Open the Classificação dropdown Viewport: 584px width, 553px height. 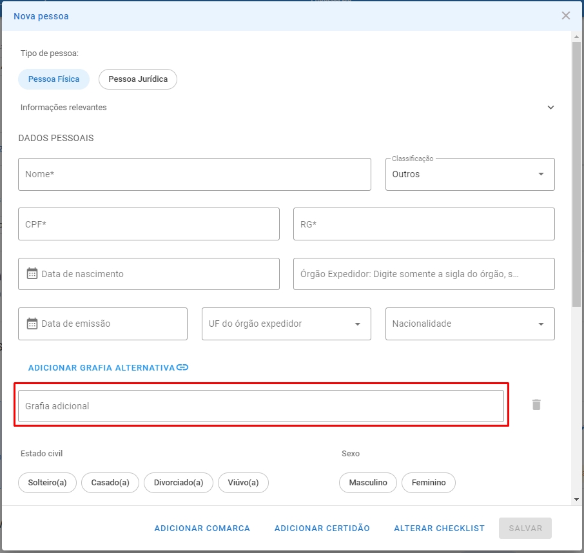(470, 174)
